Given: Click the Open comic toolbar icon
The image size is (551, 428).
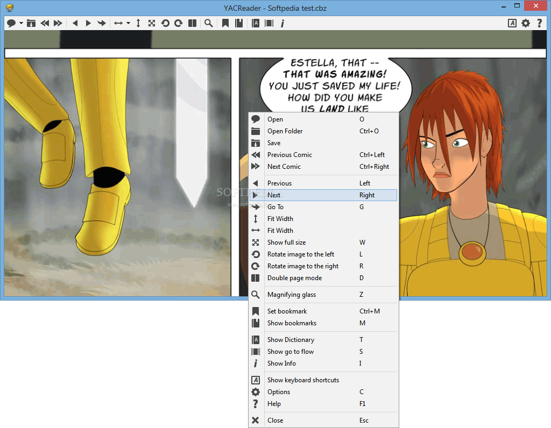Looking at the screenshot, I should tap(11, 23).
